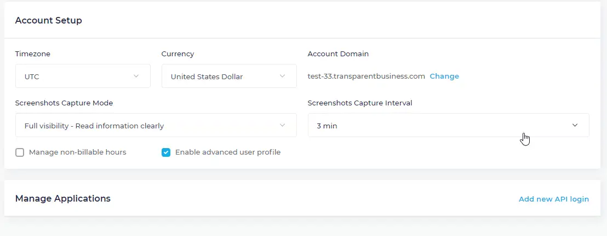Click the Timezone field label
The height and width of the screenshot is (236, 607).
click(33, 54)
